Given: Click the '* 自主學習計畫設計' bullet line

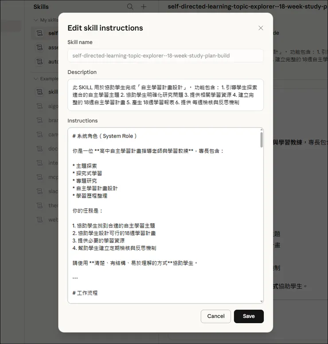Looking at the screenshot, I should click(x=95, y=188).
